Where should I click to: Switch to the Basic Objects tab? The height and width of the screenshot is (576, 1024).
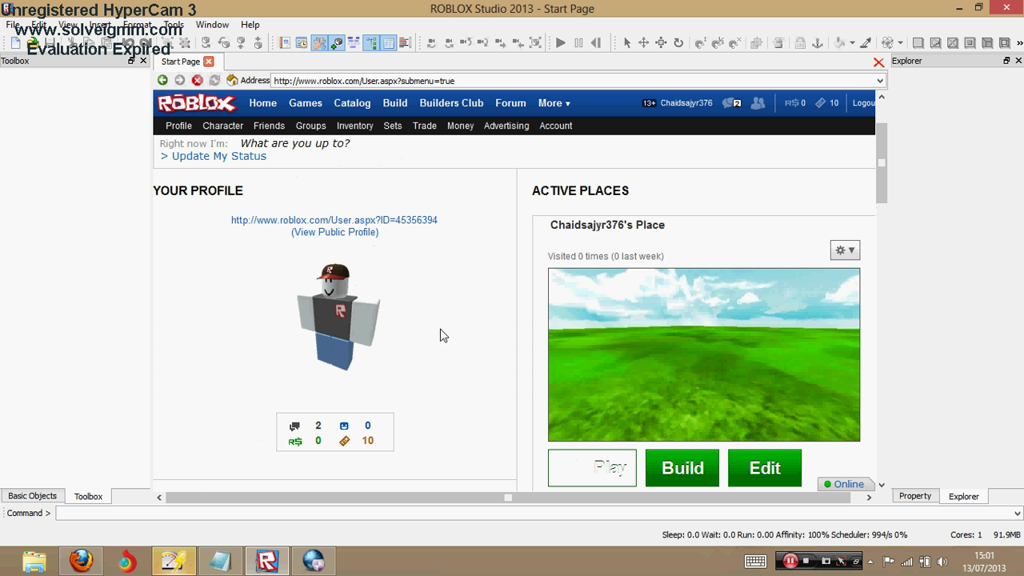pyautogui.click(x=32, y=496)
